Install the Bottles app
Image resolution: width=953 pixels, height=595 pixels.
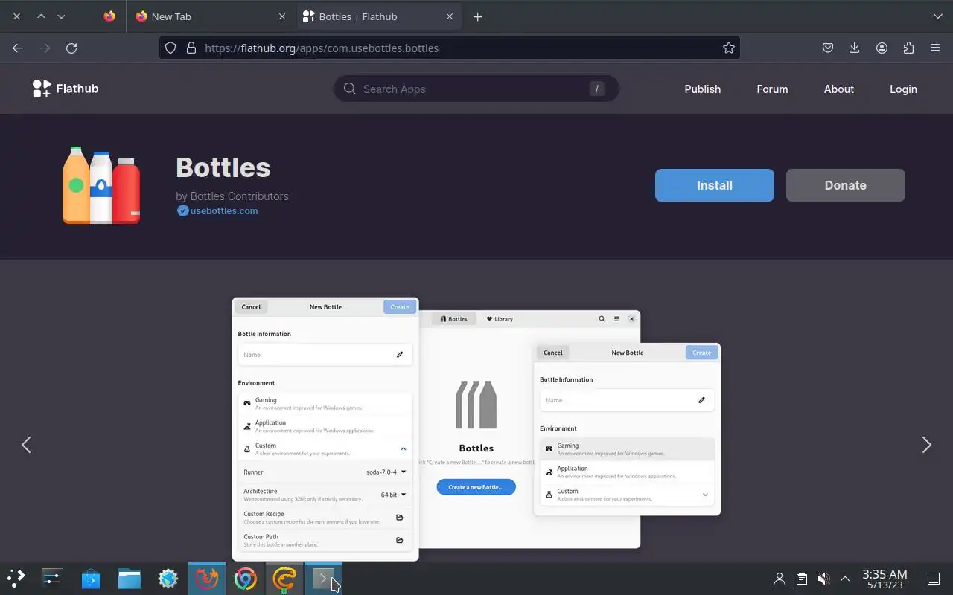715,185
